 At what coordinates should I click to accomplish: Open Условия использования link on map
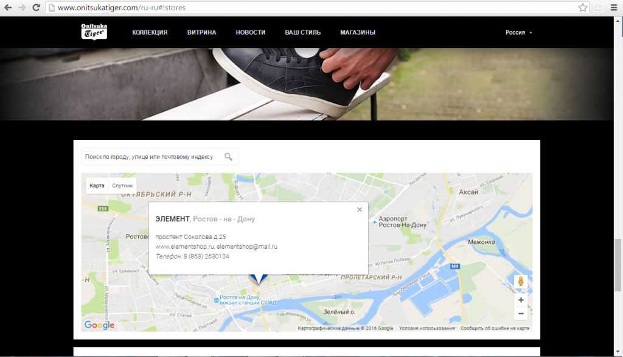tap(427, 328)
